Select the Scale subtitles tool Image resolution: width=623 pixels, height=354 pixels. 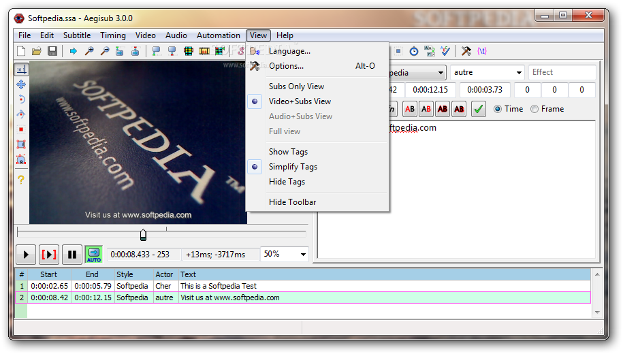tap(21, 129)
